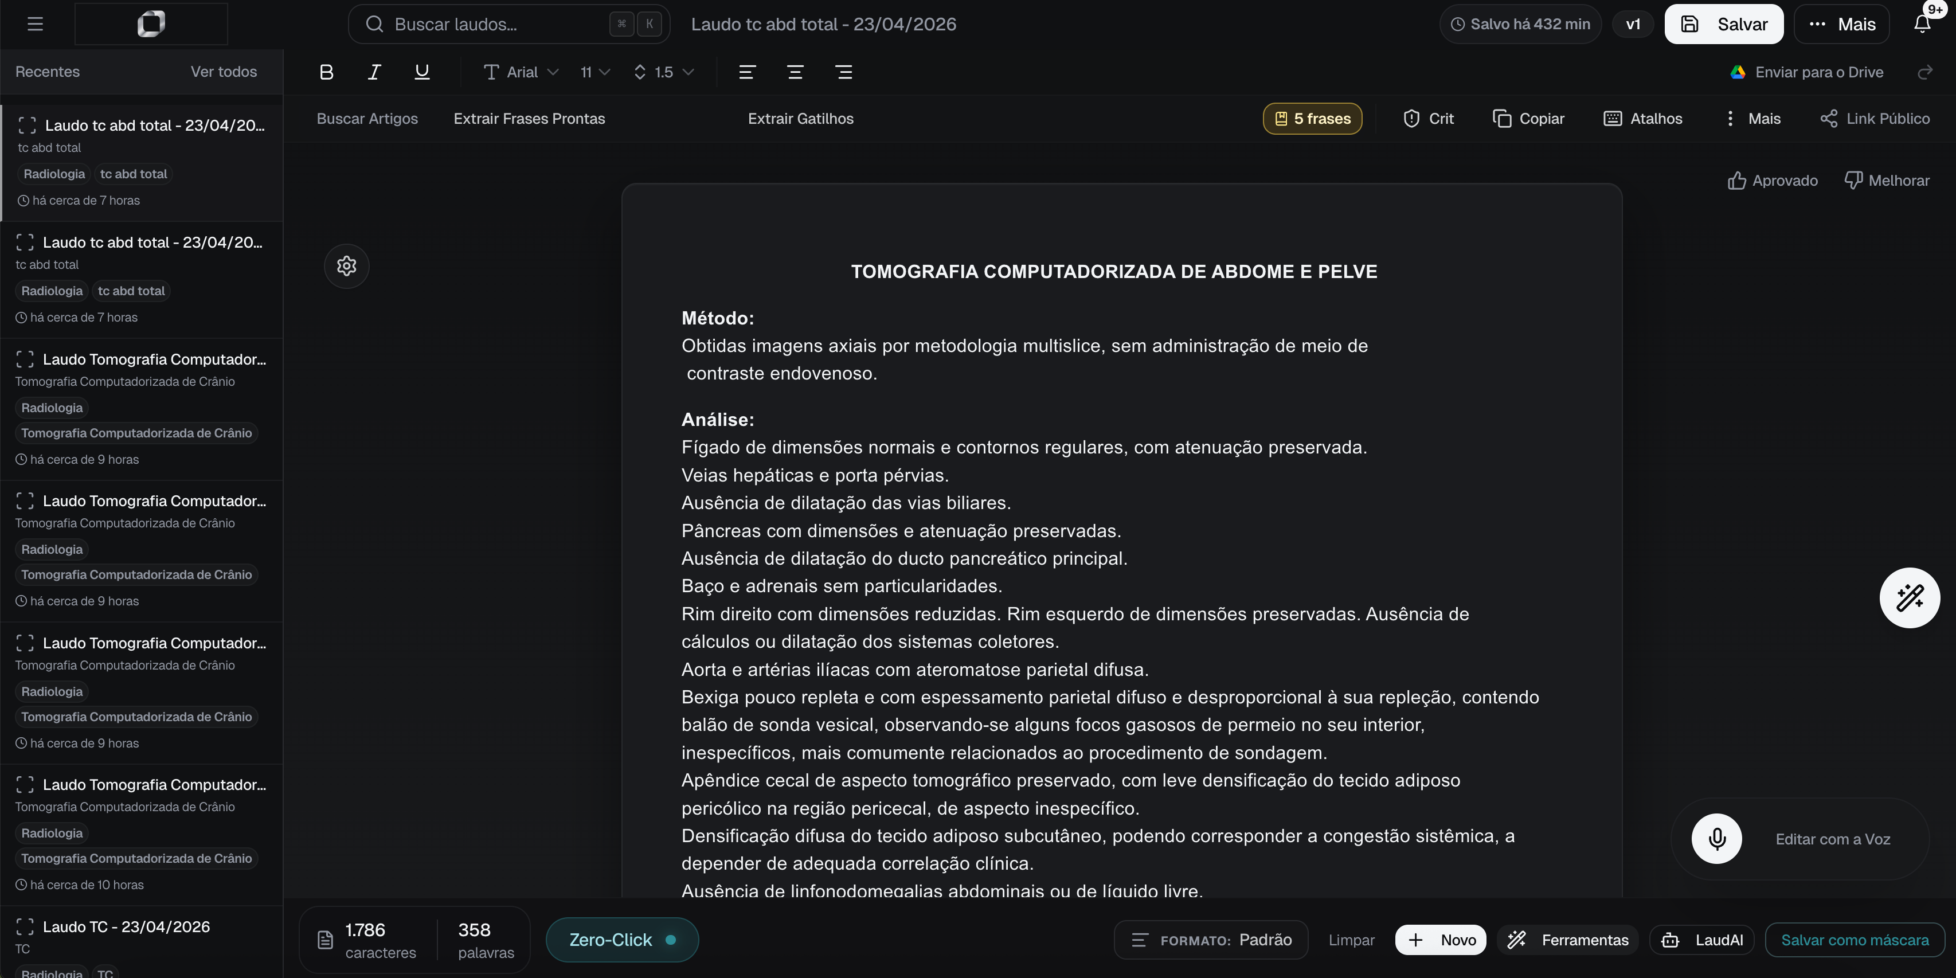Open the 1.5 line spacing dropdown
This screenshot has width=1956, height=978.
(x=664, y=72)
